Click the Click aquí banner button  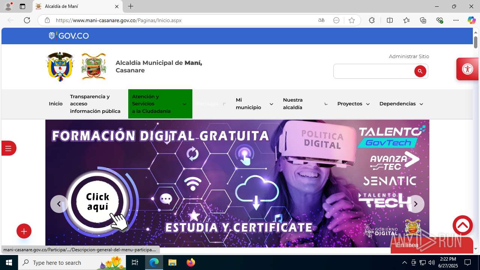(x=98, y=202)
